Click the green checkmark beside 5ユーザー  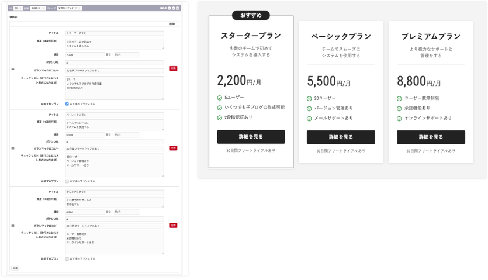220,98
